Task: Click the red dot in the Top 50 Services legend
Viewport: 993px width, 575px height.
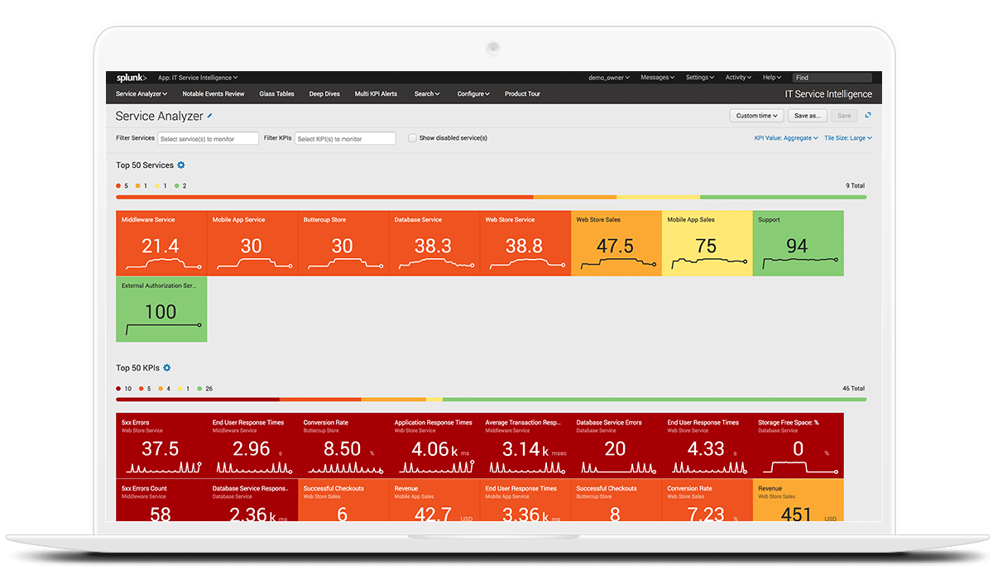Action: [x=118, y=186]
